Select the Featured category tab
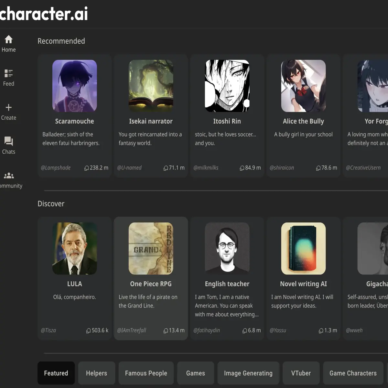The width and height of the screenshot is (388, 388). 56,373
